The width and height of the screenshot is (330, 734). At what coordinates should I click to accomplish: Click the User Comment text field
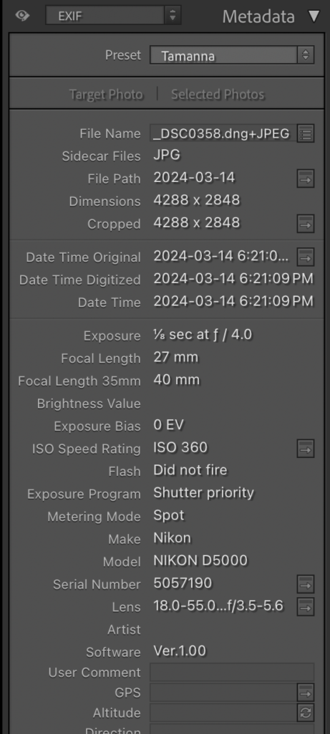(232, 672)
